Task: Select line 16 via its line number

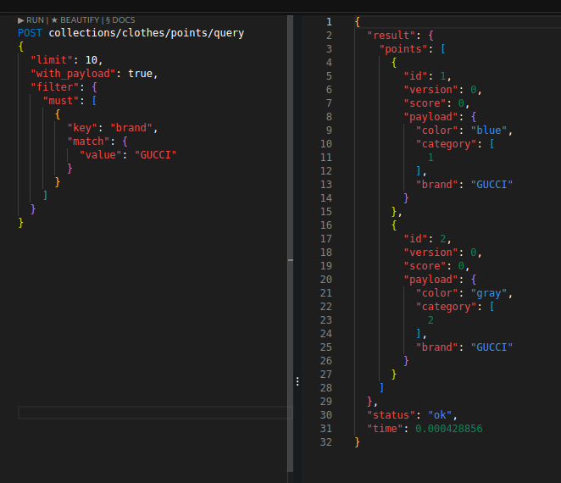Action: (327, 225)
